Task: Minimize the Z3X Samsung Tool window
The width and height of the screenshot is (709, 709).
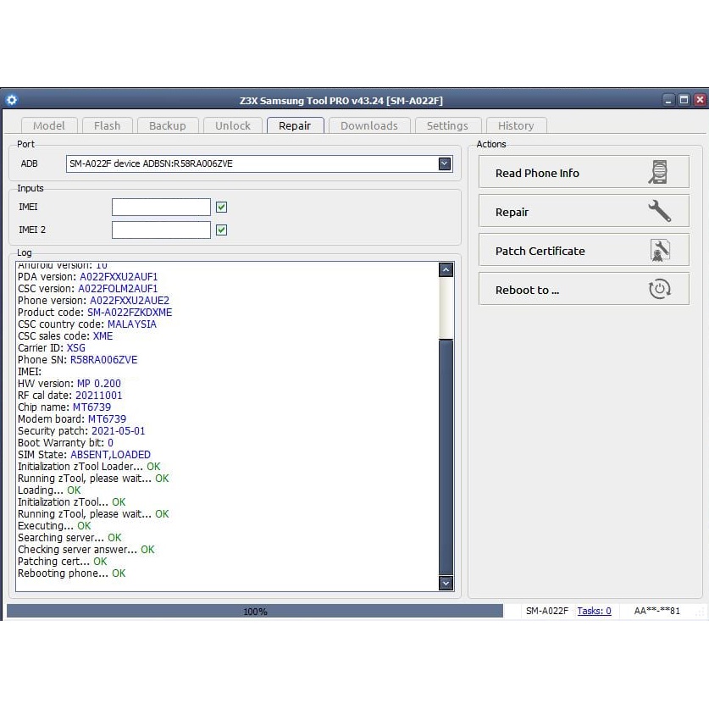Action: click(668, 100)
